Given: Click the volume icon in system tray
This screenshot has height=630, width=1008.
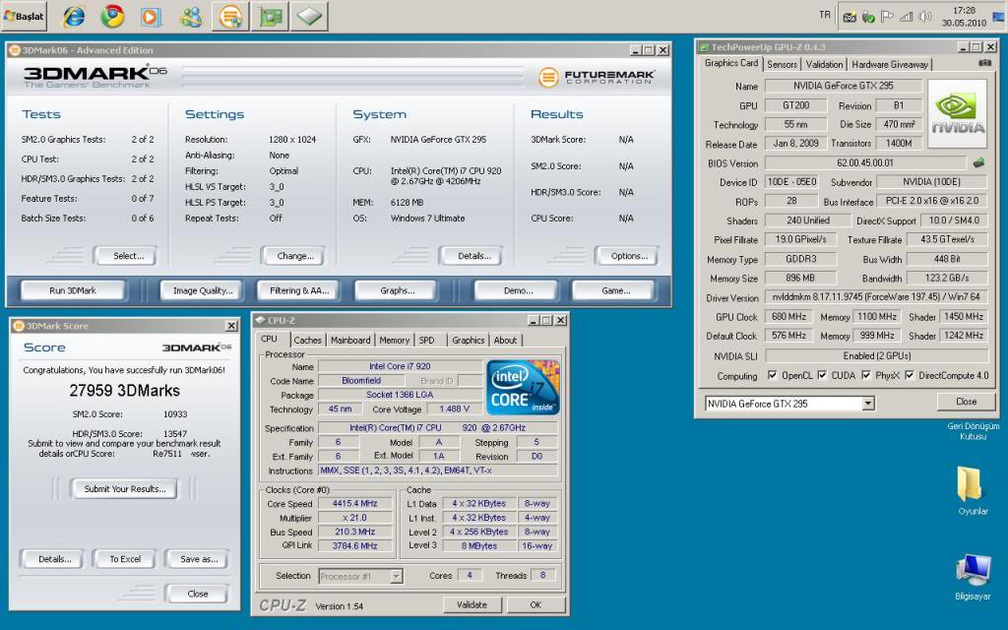Looking at the screenshot, I should tap(923, 17).
